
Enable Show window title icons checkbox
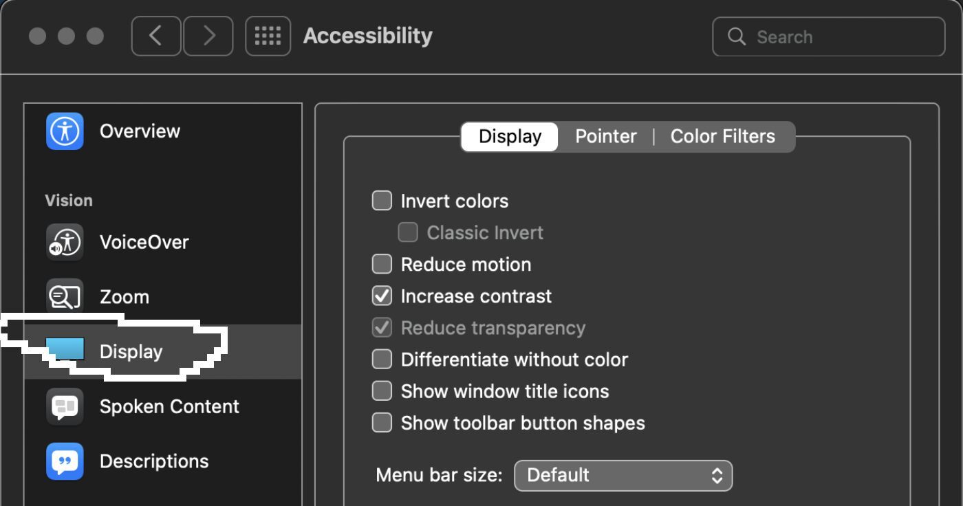tap(382, 390)
